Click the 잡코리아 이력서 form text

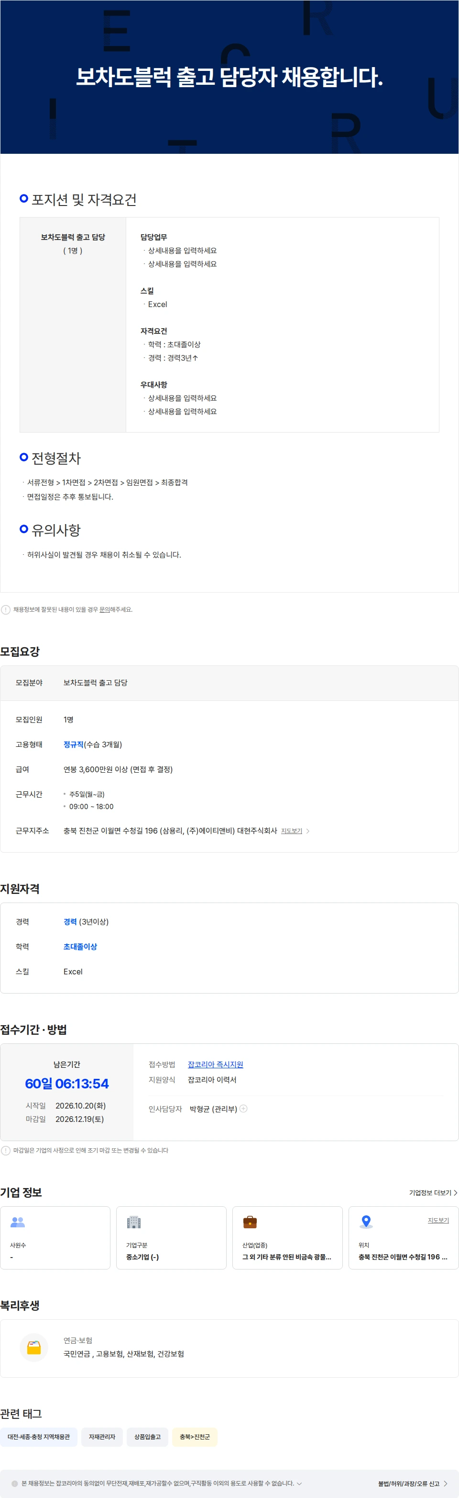point(212,1080)
